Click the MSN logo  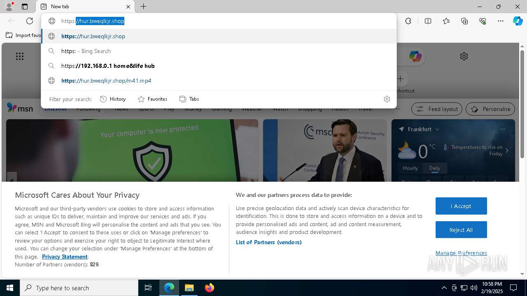tap(20, 108)
